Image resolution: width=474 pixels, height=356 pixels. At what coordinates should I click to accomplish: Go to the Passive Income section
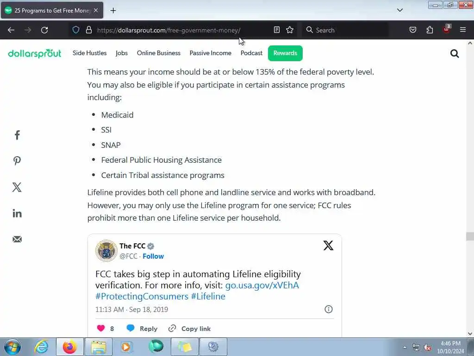tap(211, 53)
